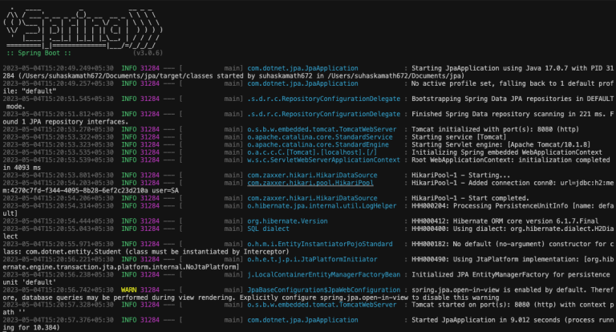Click 'Starting service [Tomcat]' message
Screen dimensions: 616x332
pyautogui.click(x=459, y=136)
